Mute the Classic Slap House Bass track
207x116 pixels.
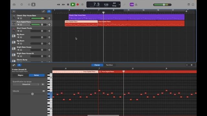18,18
